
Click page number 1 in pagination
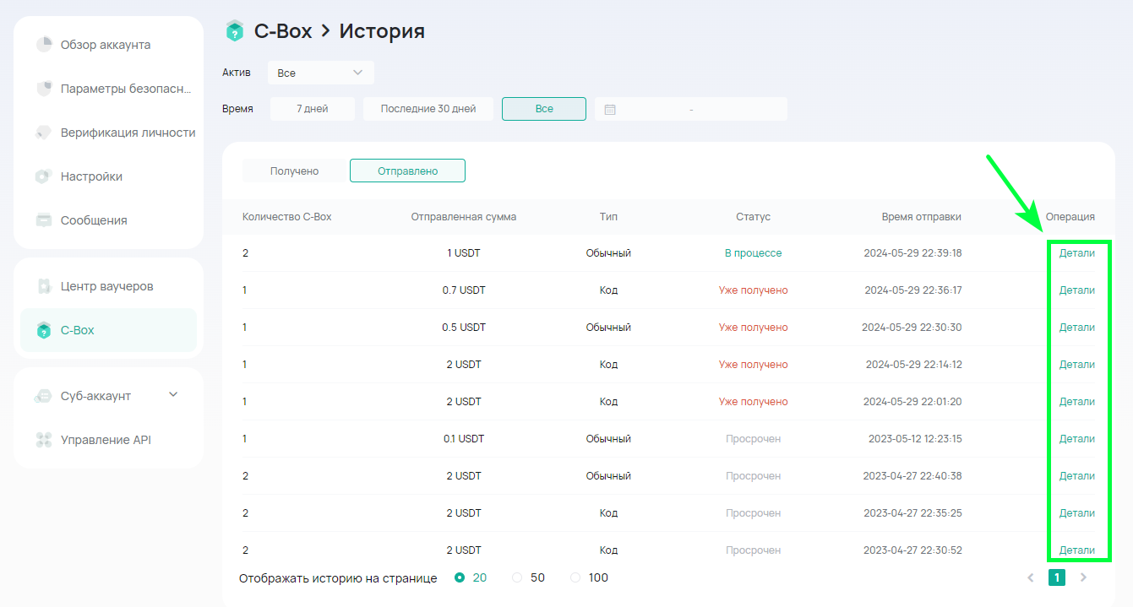tap(1057, 577)
